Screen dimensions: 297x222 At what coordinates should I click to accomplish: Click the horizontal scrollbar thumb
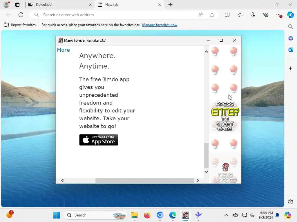tap(145, 180)
